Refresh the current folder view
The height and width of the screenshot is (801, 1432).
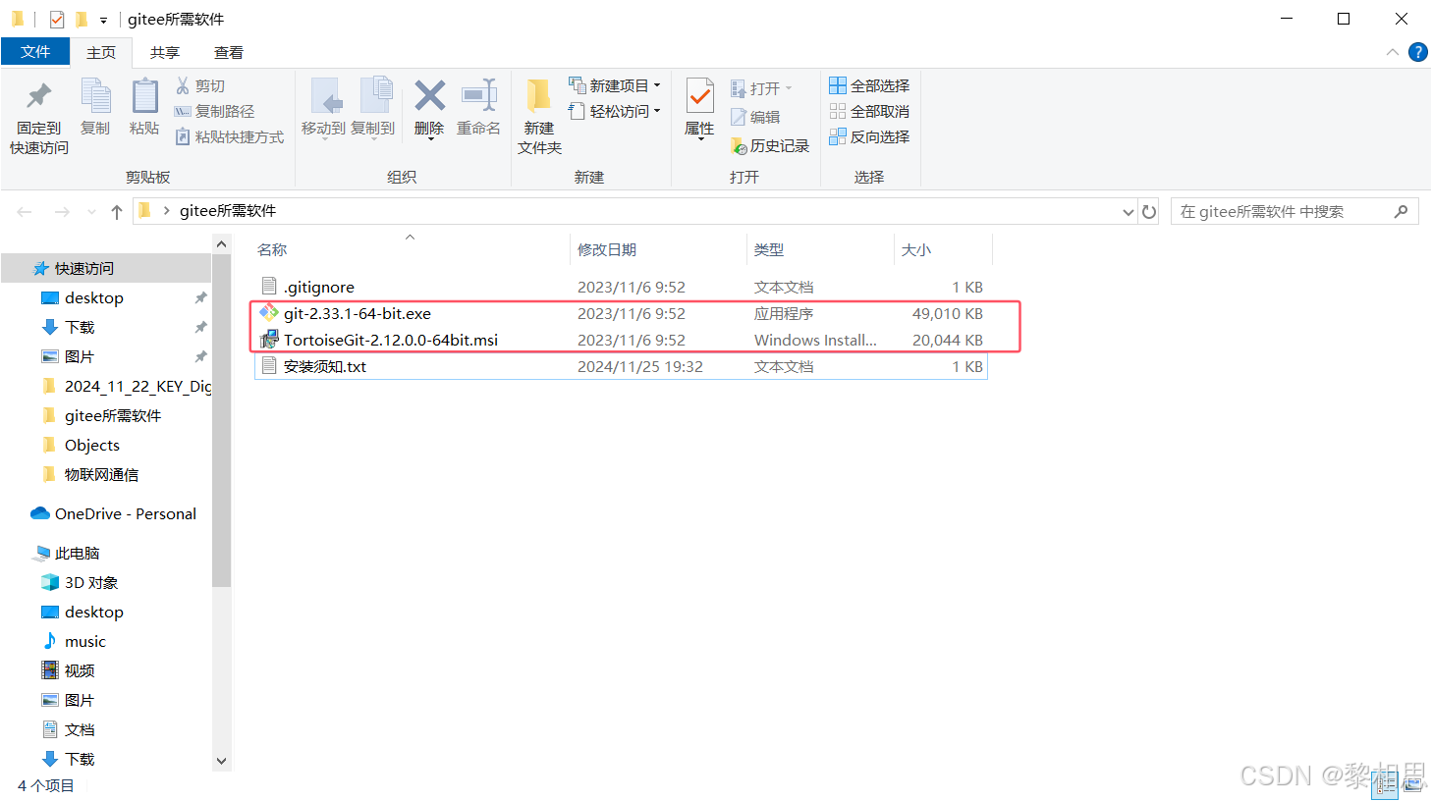[1149, 212]
